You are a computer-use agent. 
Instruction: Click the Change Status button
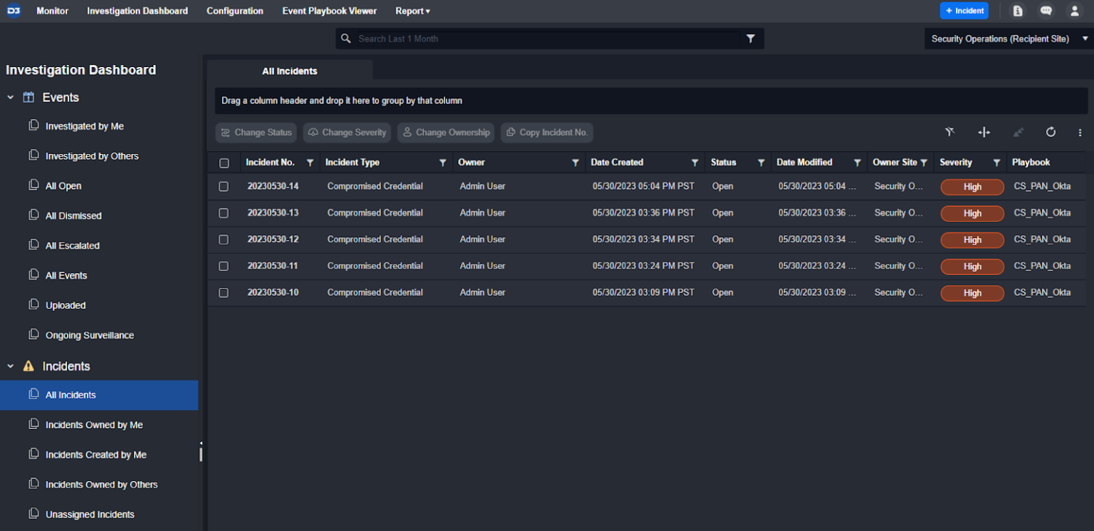[256, 133]
